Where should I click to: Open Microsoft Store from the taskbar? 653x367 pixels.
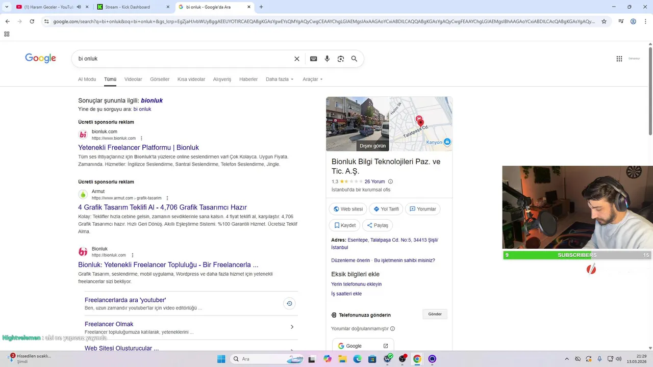tap(372, 359)
